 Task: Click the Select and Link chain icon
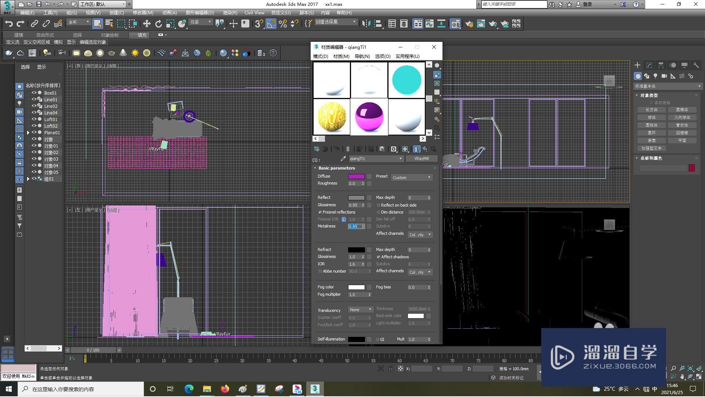pos(35,24)
